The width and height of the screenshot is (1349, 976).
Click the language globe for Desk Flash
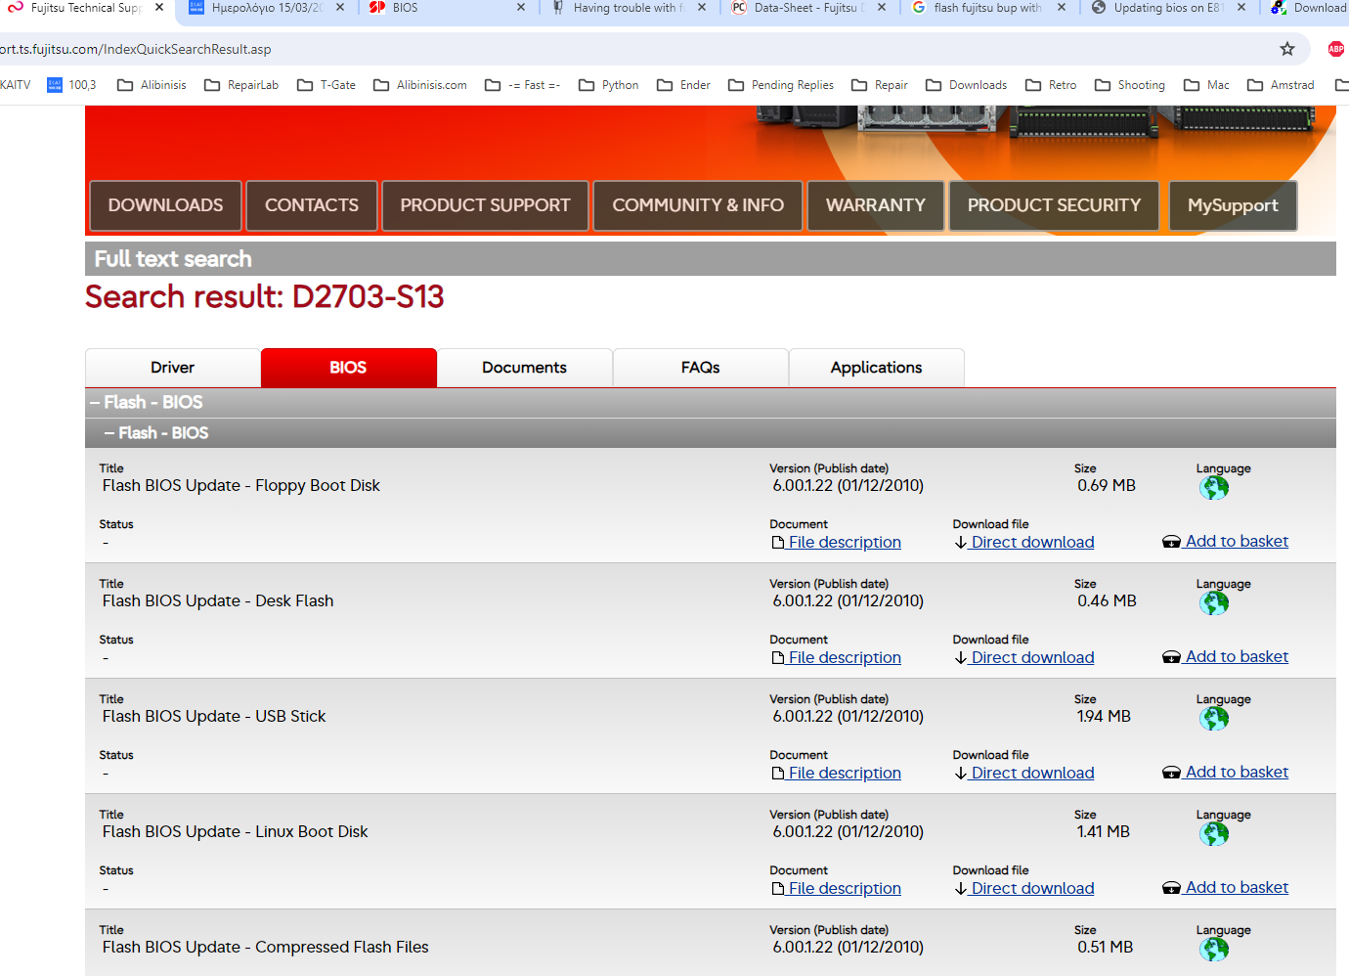coord(1213,603)
